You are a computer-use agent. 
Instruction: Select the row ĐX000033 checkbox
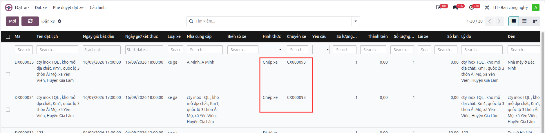[8, 74]
